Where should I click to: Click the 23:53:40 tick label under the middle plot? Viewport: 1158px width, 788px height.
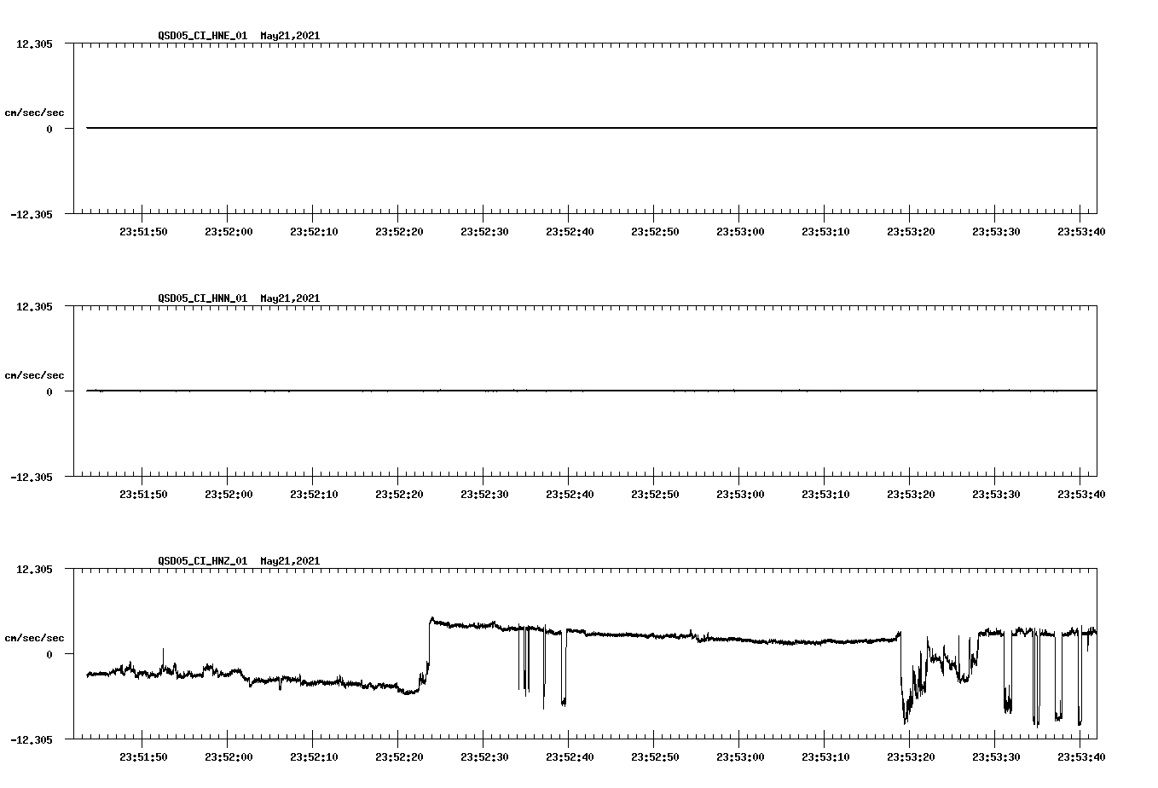1081,493
